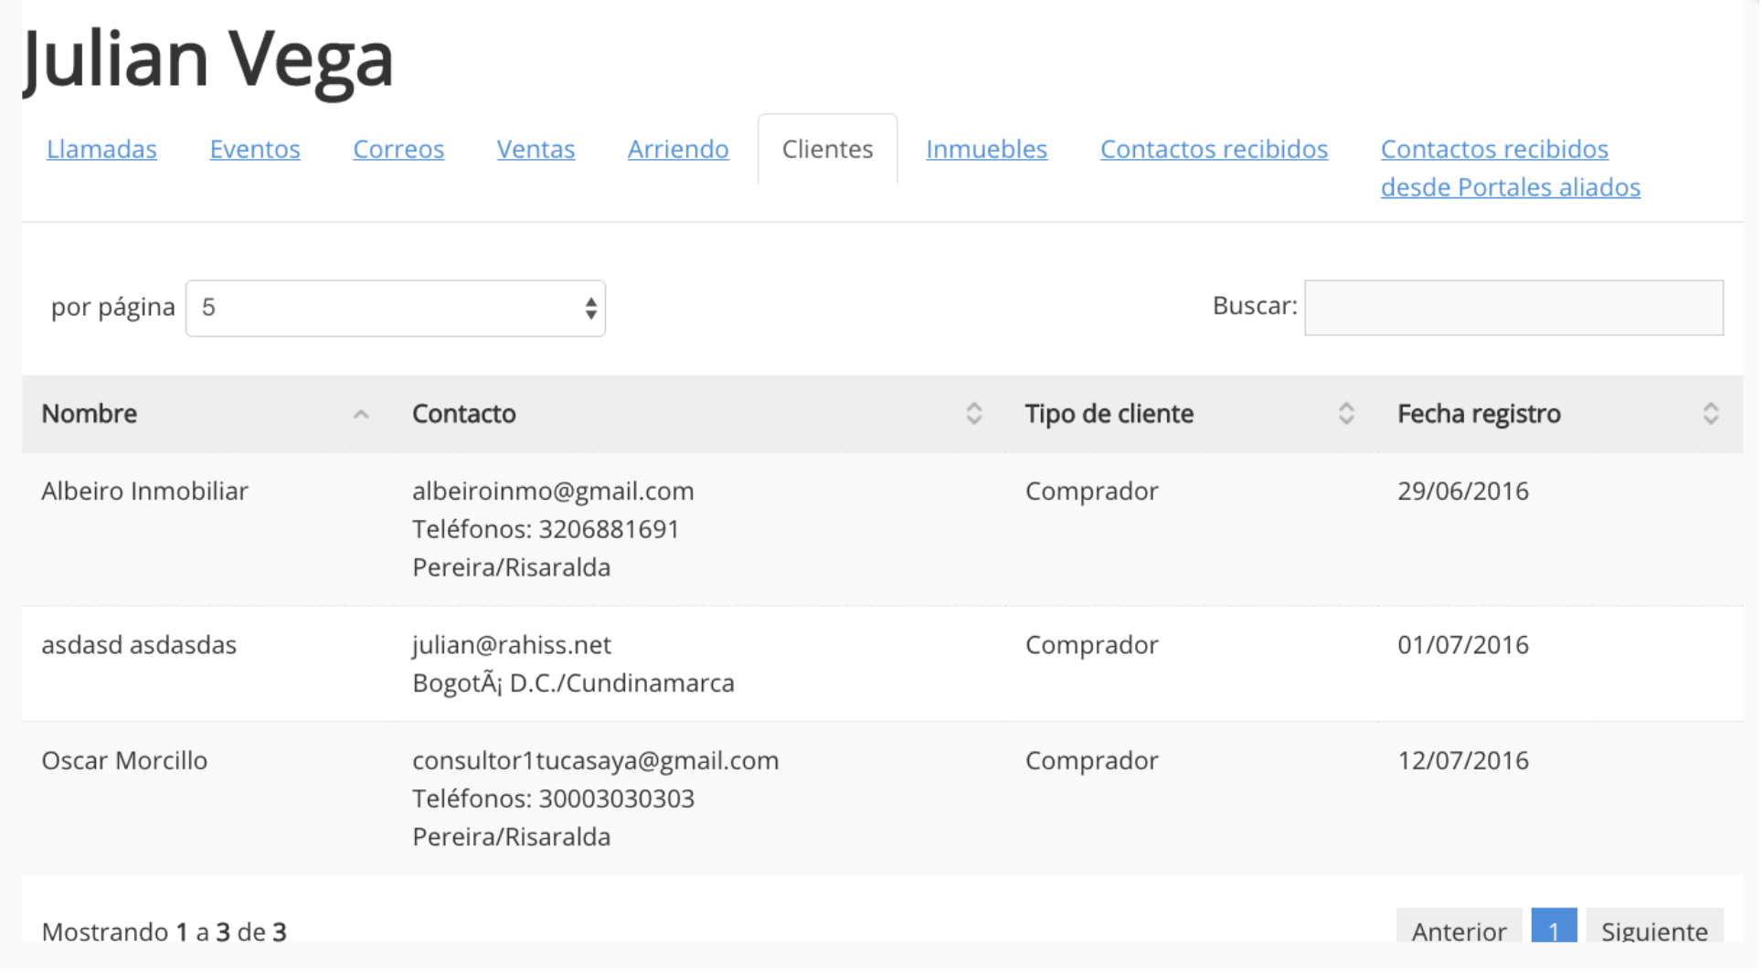The image size is (1762, 974).
Task: Click the Albeiro Inmobiliar client name
Action: pos(144,492)
